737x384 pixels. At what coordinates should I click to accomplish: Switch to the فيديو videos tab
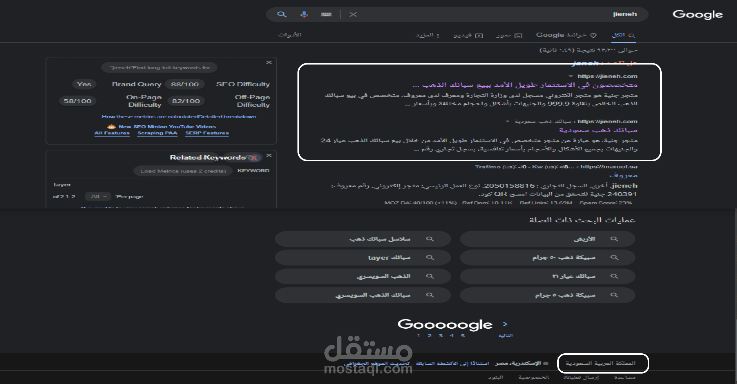(x=468, y=35)
